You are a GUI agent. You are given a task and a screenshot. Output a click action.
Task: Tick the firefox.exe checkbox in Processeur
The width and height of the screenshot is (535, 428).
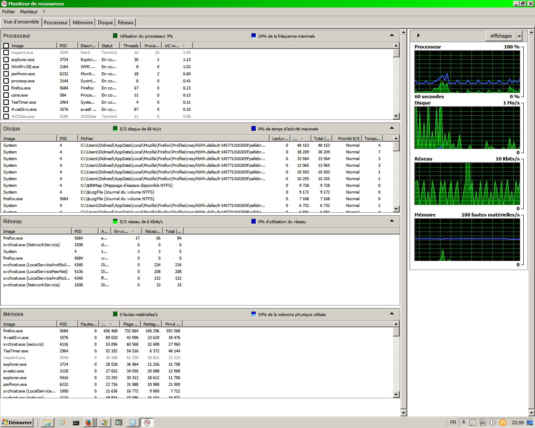6,88
